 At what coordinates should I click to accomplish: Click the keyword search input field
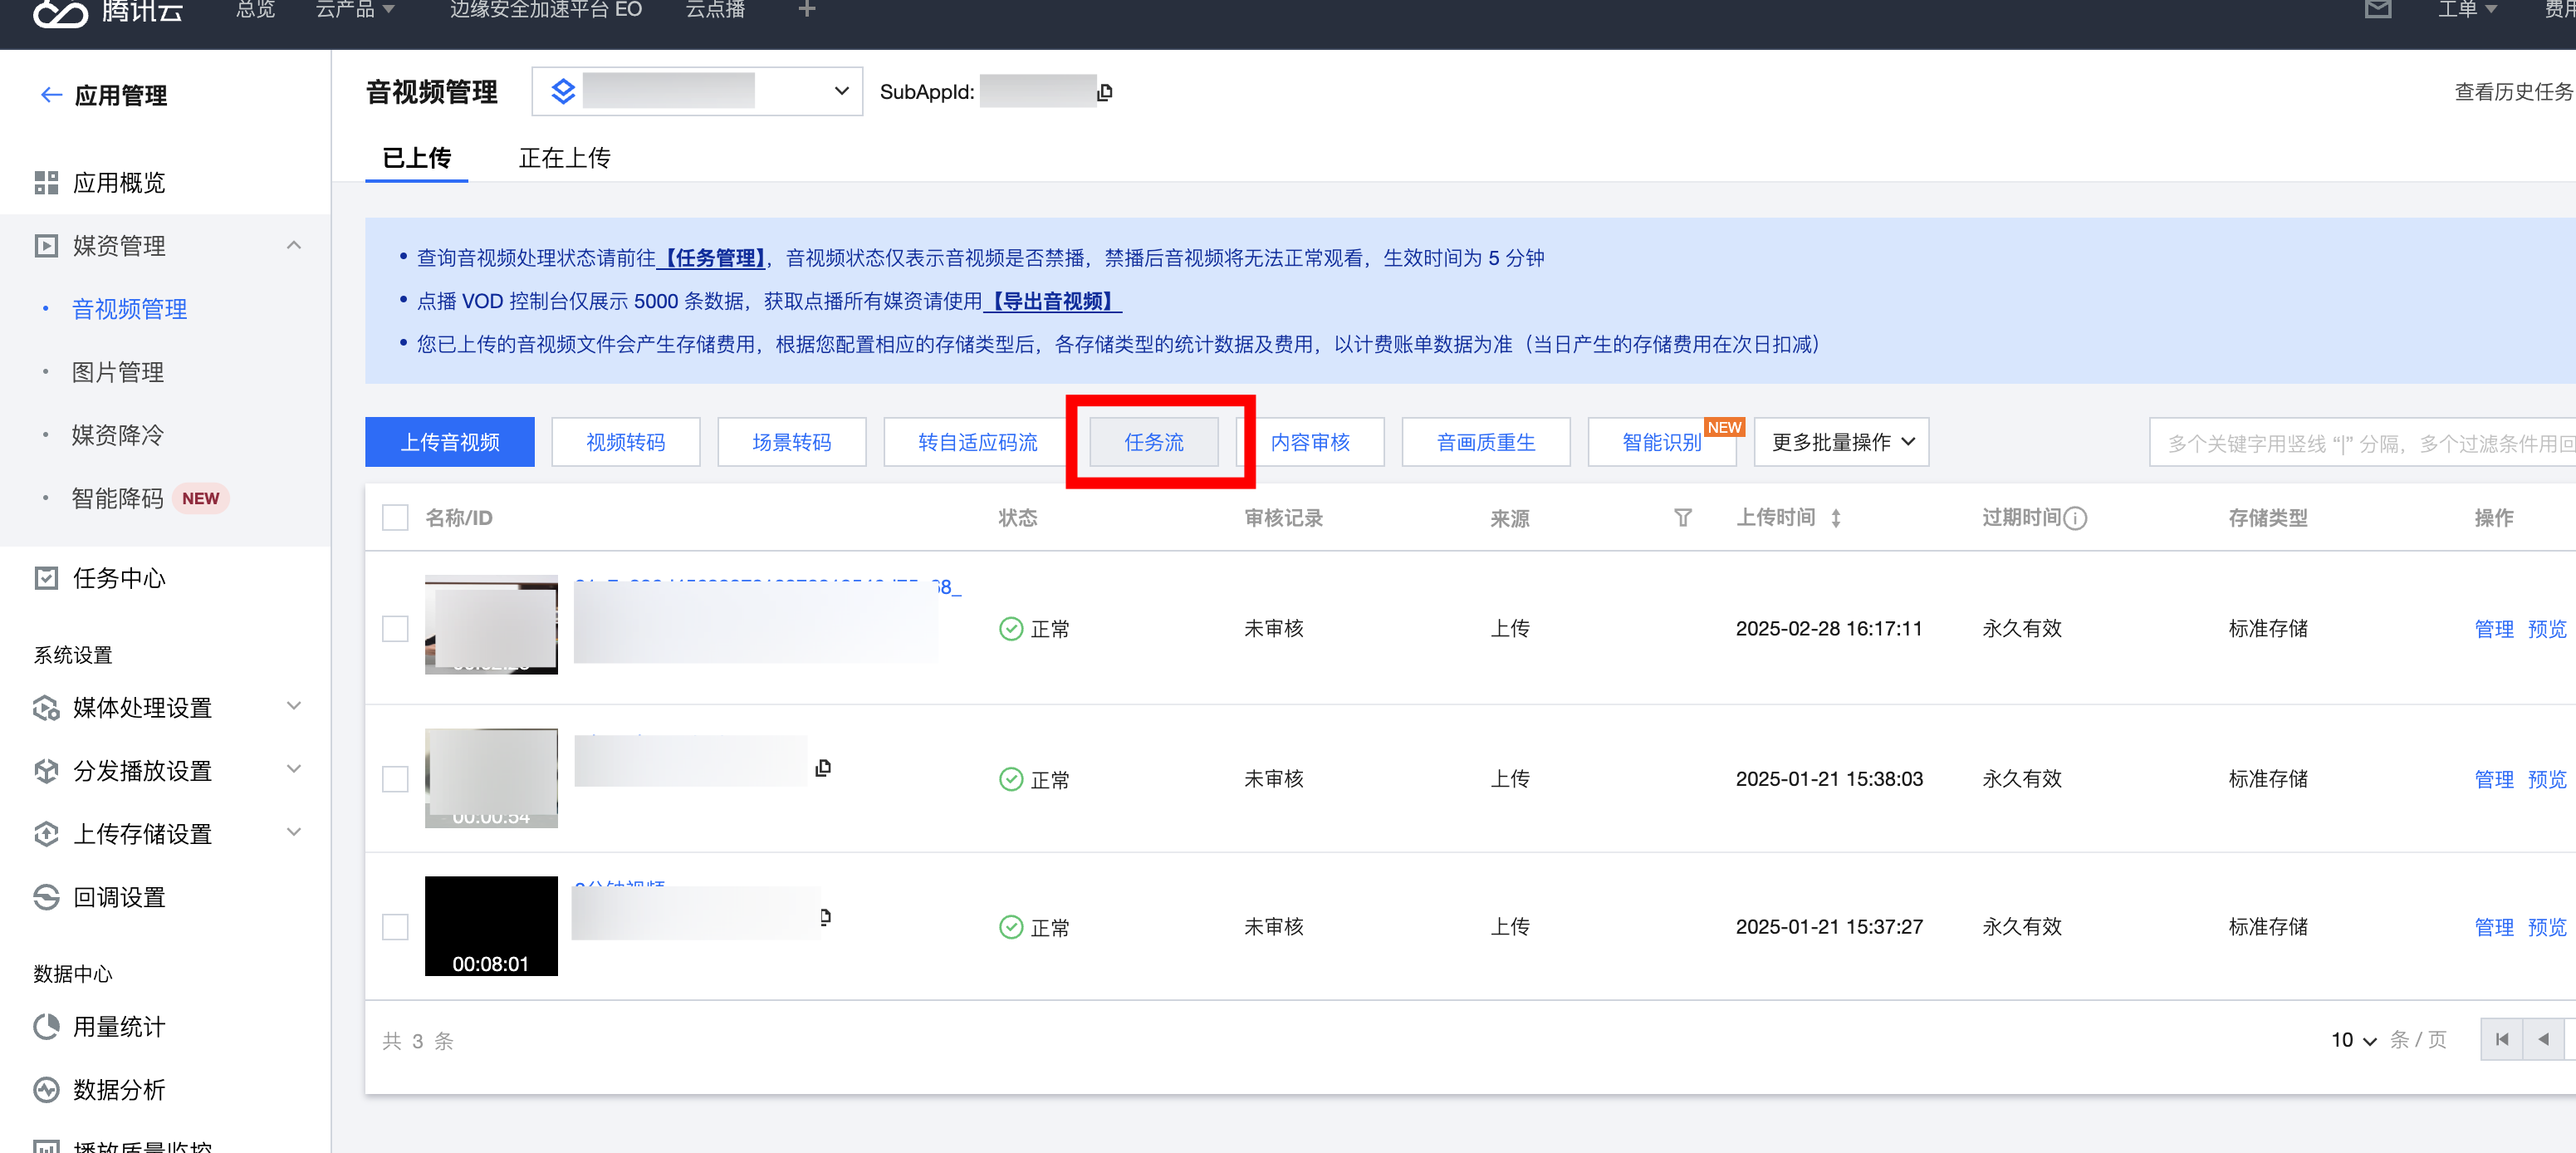2360,443
